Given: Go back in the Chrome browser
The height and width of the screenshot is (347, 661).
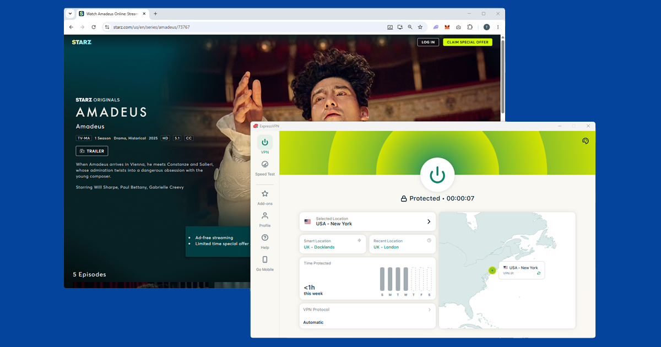Looking at the screenshot, I should tap(71, 27).
